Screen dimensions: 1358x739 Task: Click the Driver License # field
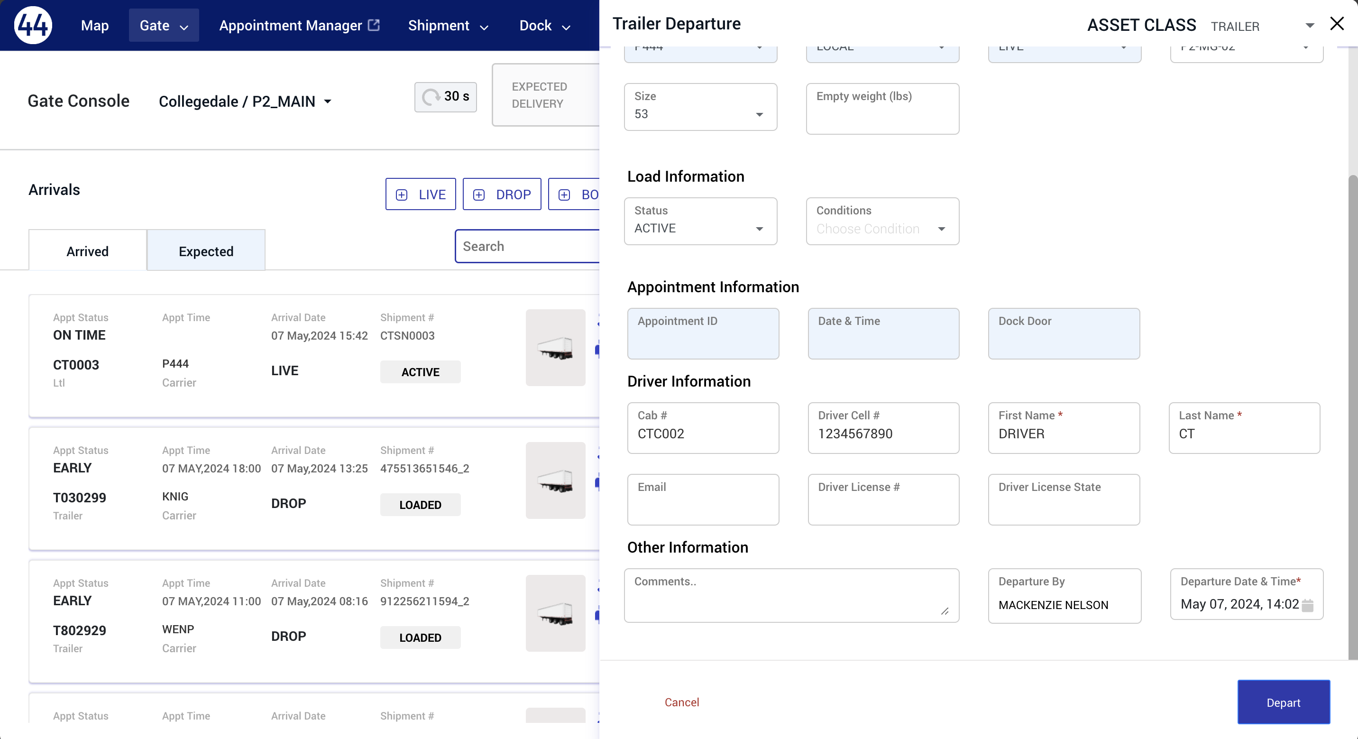click(x=883, y=499)
